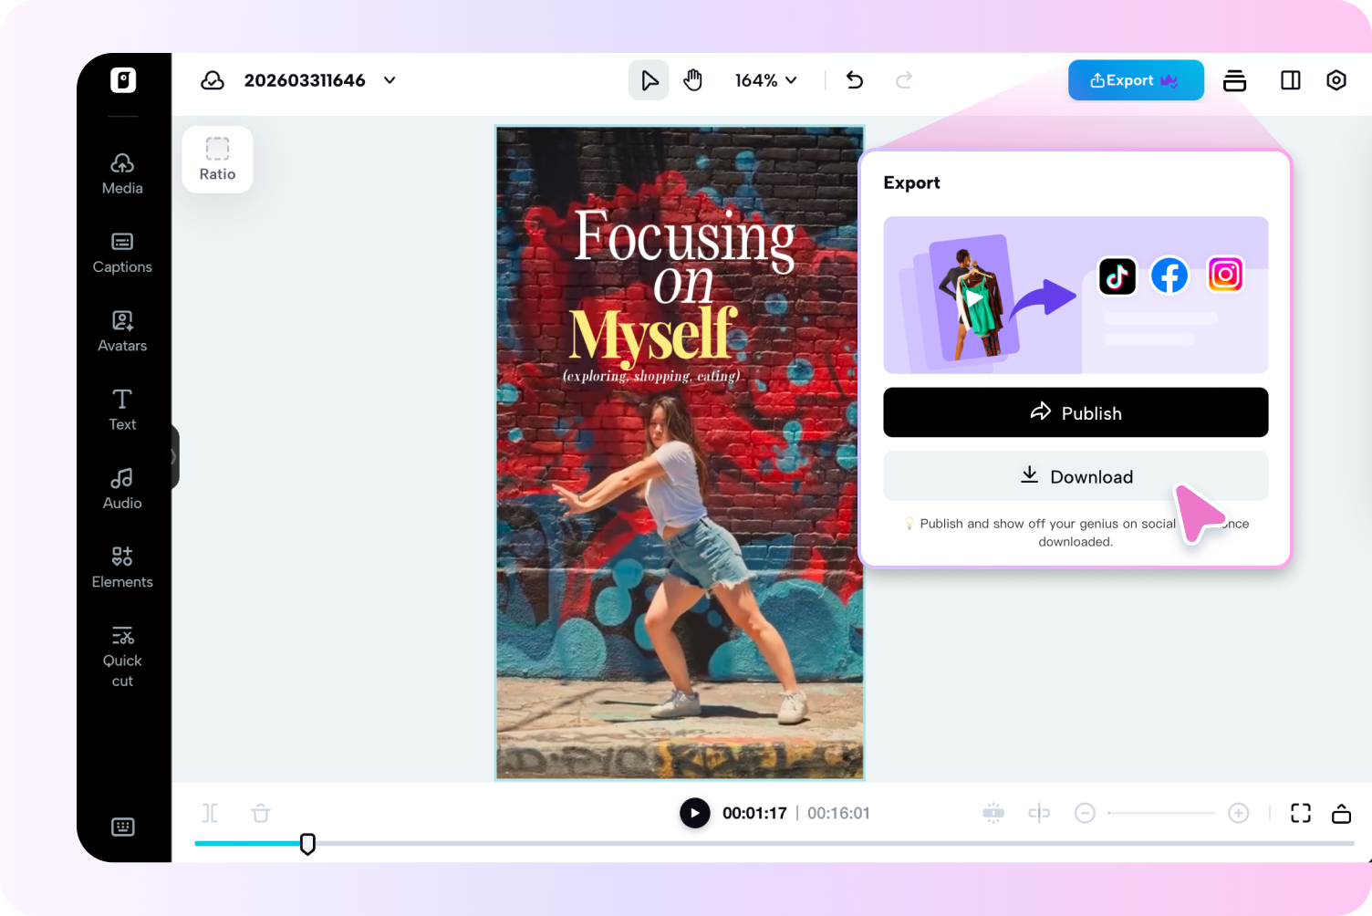Switch to the hand pan tool
Viewport: 1372px width, 916px height.
(693, 80)
